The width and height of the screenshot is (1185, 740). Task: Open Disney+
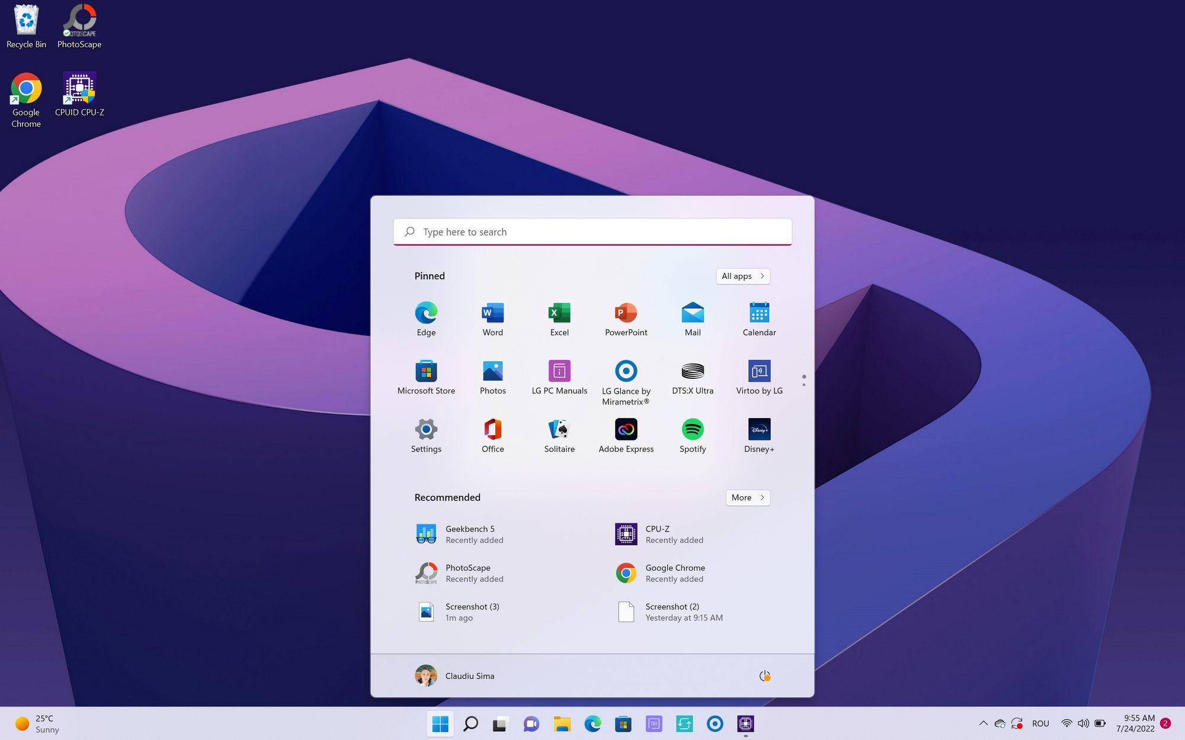pos(759,436)
